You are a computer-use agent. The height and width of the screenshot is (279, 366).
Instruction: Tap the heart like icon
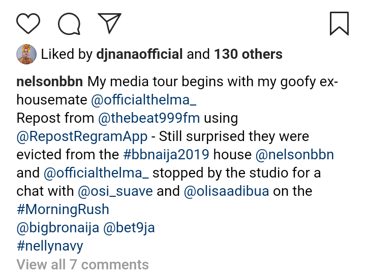(x=28, y=23)
